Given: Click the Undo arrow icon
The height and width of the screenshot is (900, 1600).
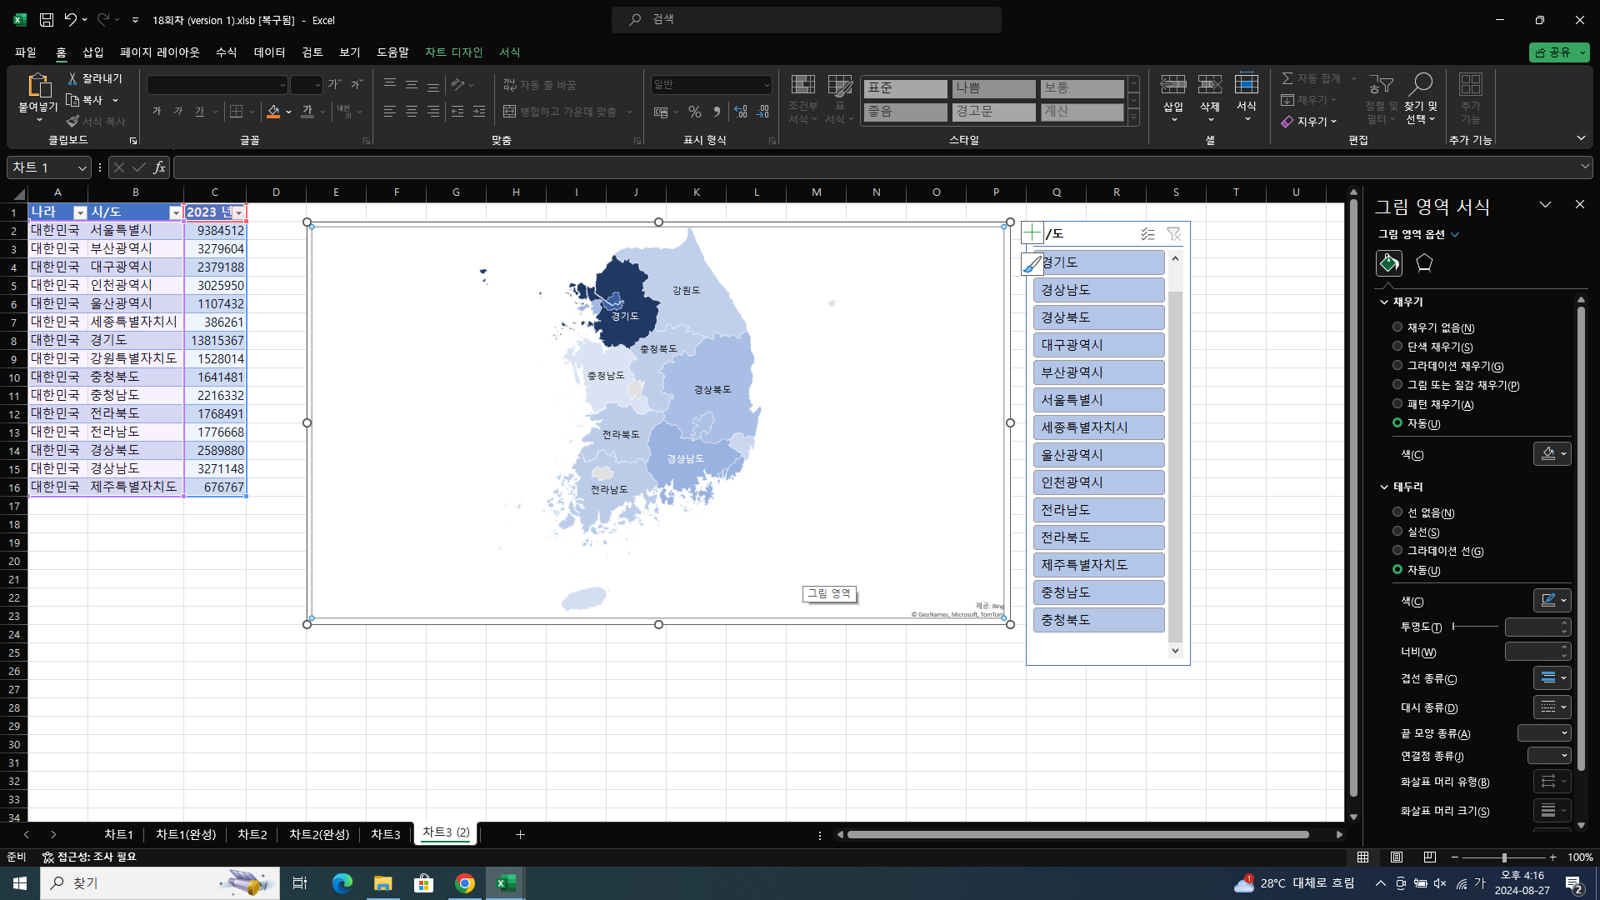Looking at the screenshot, I should [71, 20].
